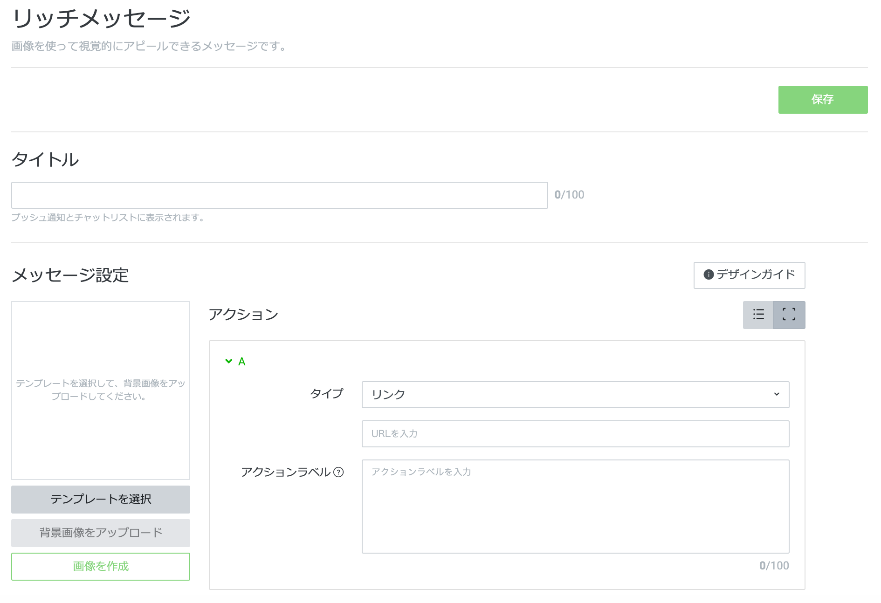Viewport: 881px width, 603px height.
Task: Click the タイプ field label
Action: click(326, 394)
